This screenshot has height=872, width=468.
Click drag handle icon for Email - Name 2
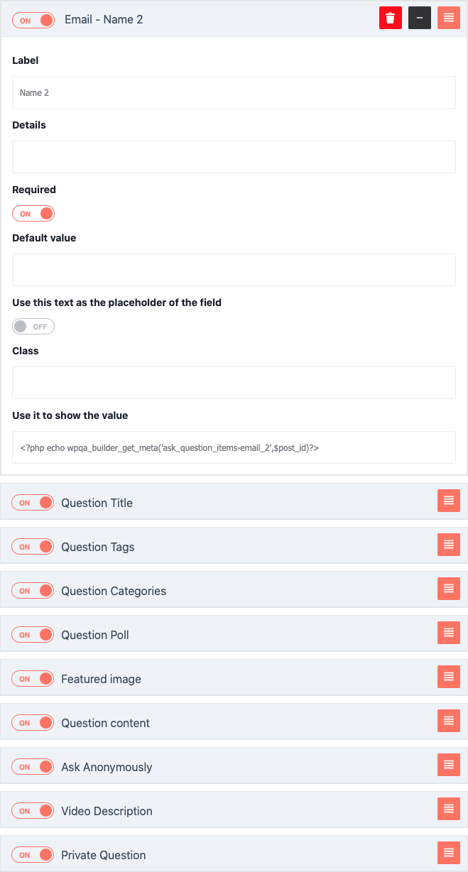tap(449, 18)
